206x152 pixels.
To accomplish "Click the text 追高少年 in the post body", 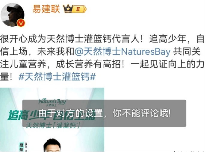I will pyautogui.click(x=168, y=39).
